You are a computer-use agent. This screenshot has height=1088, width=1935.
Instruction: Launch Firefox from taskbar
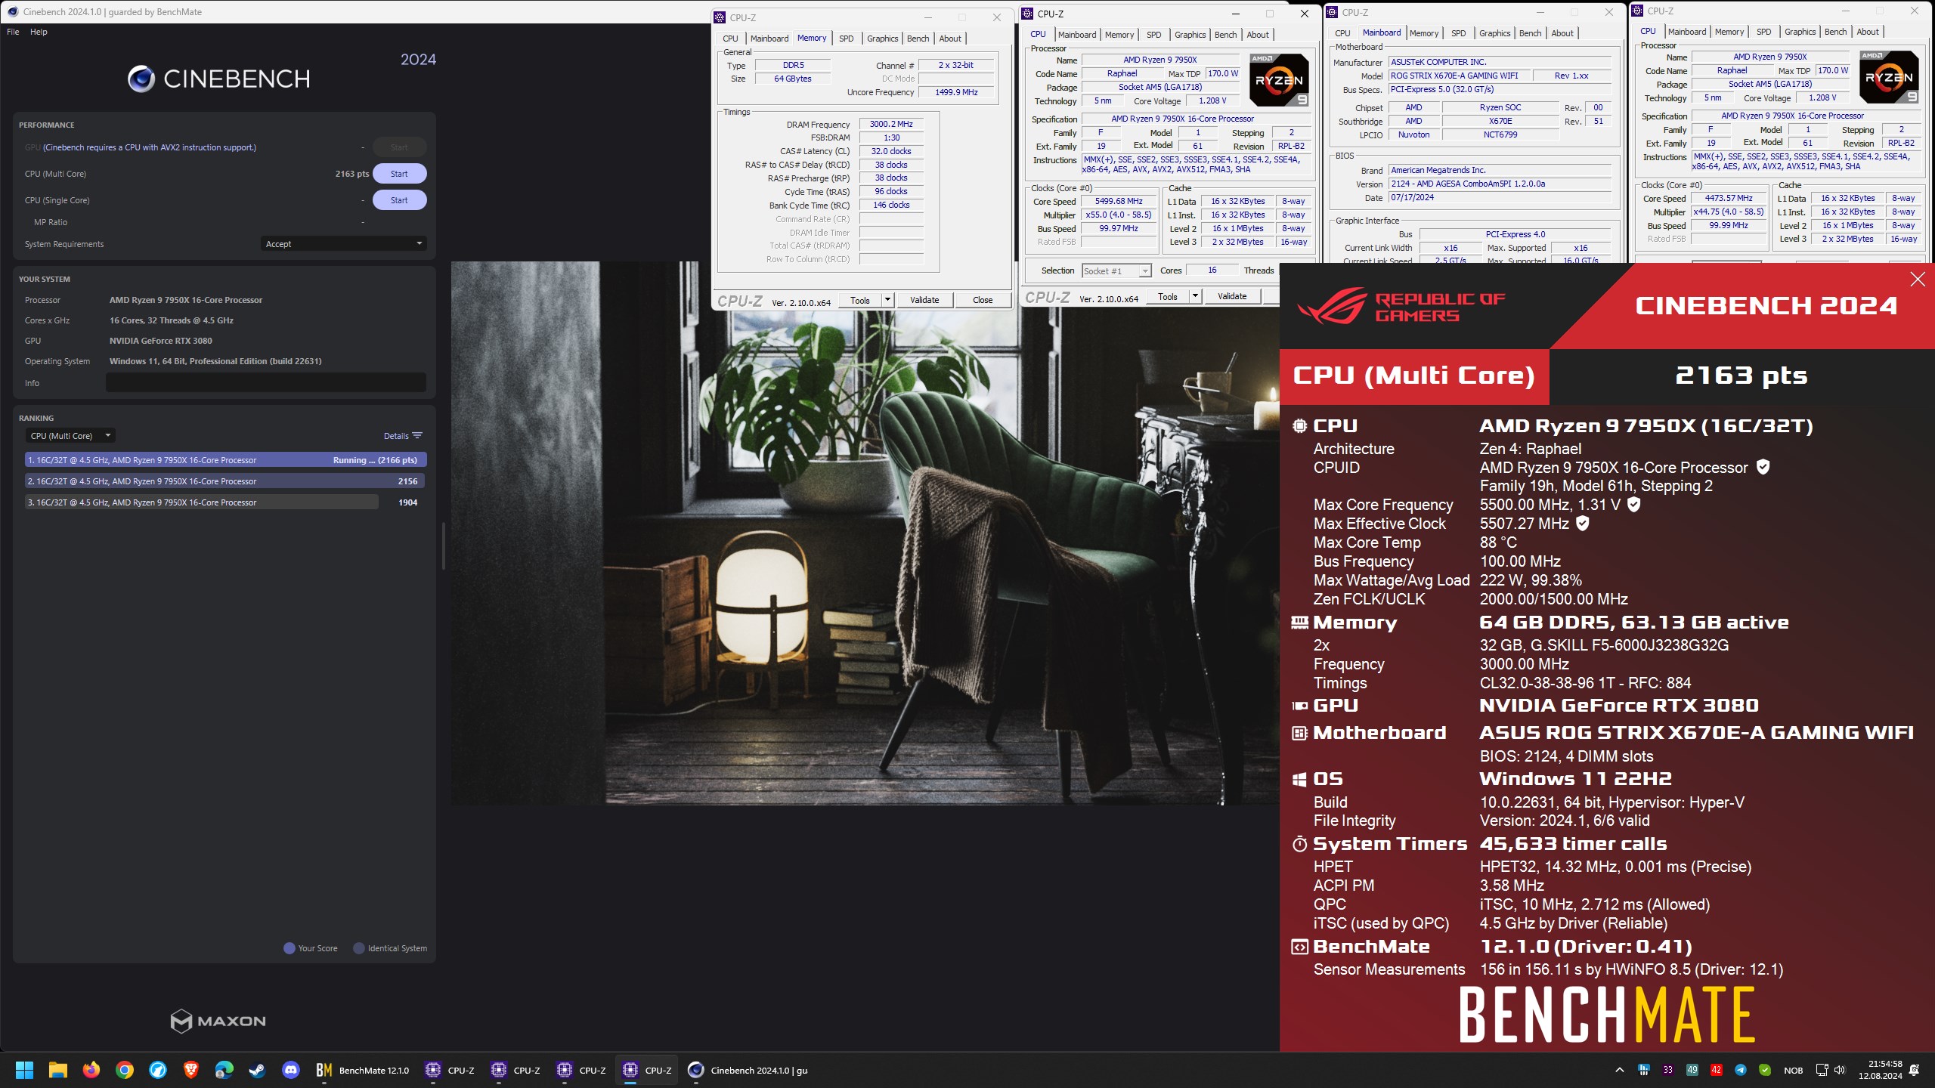(x=91, y=1070)
